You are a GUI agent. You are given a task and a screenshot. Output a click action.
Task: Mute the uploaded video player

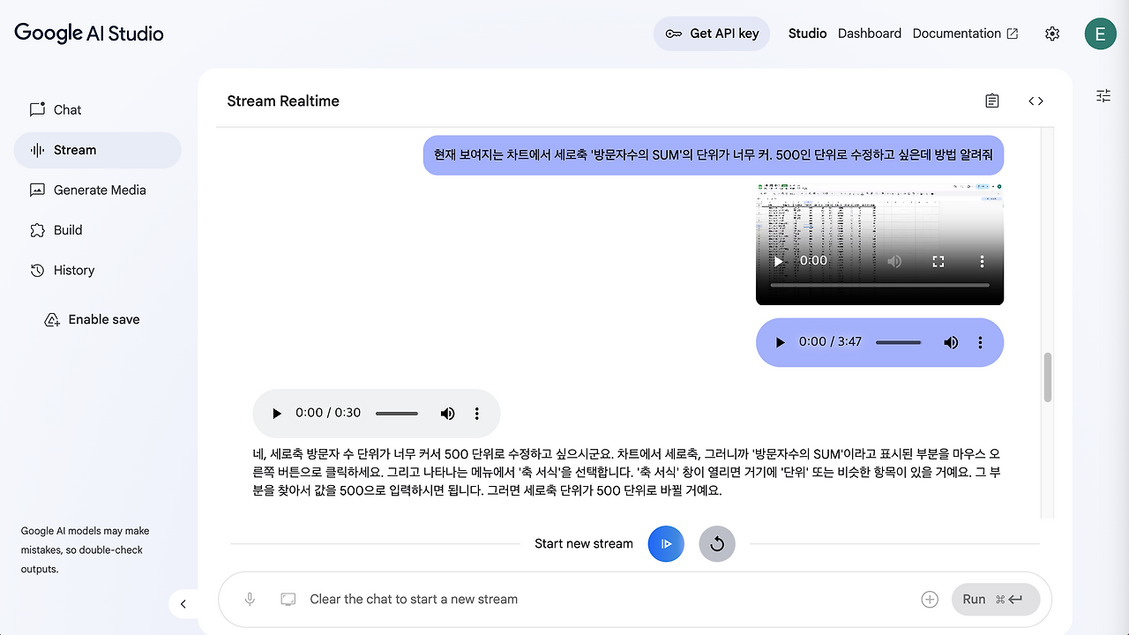pos(894,261)
